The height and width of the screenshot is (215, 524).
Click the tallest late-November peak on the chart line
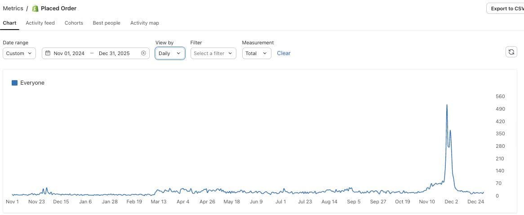tap(447, 105)
